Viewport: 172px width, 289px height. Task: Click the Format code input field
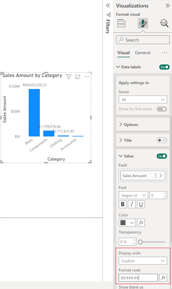[138, 278]
